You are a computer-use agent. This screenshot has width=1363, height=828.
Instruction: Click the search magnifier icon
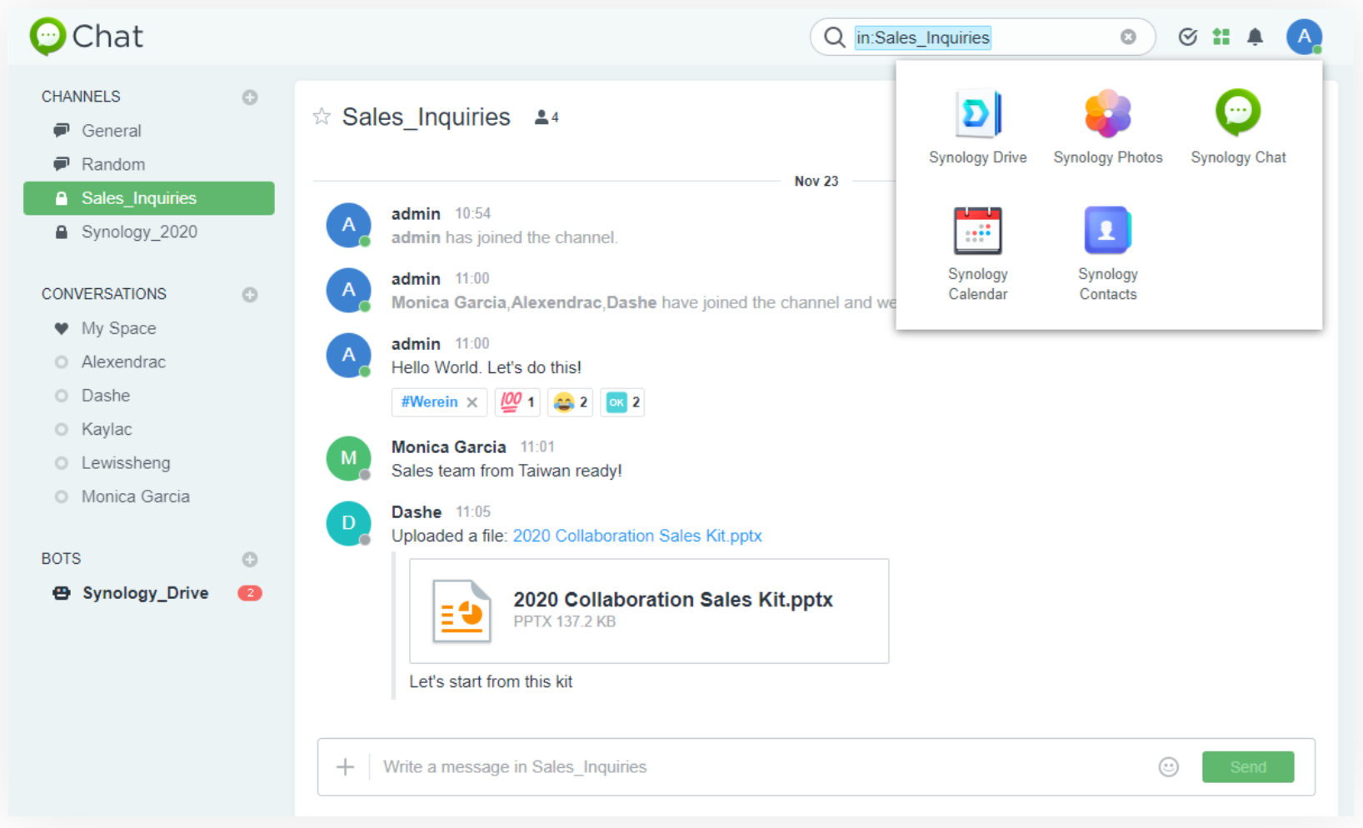834,37
